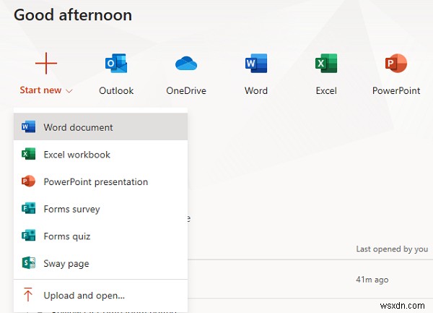Click the Excel icon beside Excel workbook
Image resolution: width=433 pixels, height=313 pixels.
pos(28,154)
